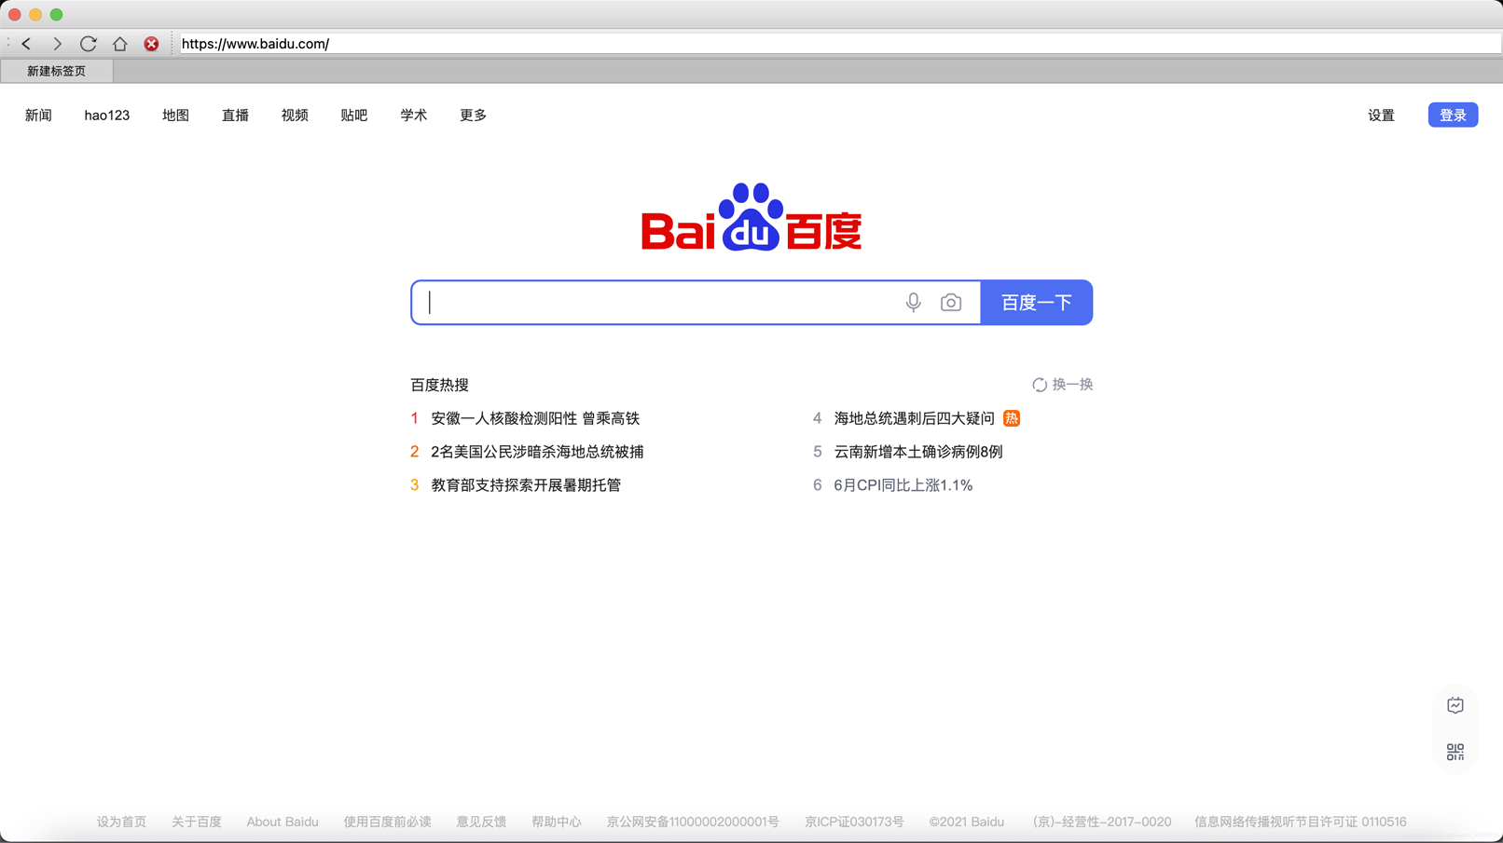This screenshot has width=1503, height=843.
Task: Select the 新建标签页 tab
Action: (57, 71)
